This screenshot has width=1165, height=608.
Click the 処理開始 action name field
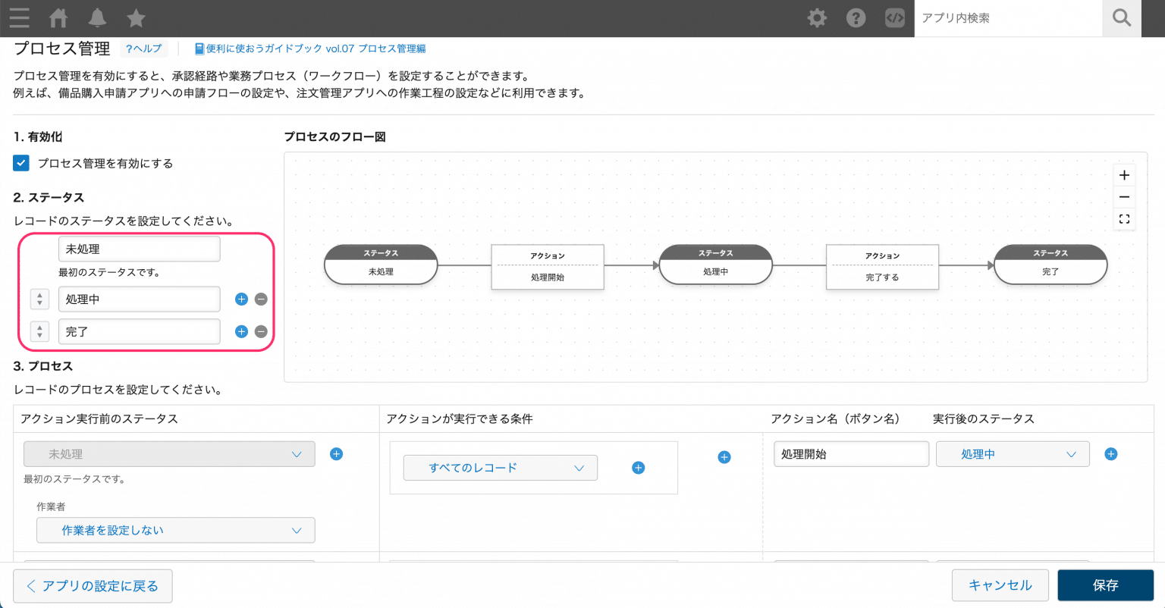click(x=851, y=454)
